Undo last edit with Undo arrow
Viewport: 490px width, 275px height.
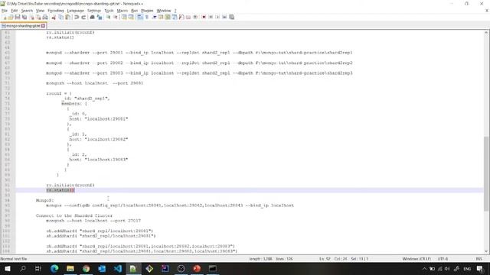tap(77, 17)
